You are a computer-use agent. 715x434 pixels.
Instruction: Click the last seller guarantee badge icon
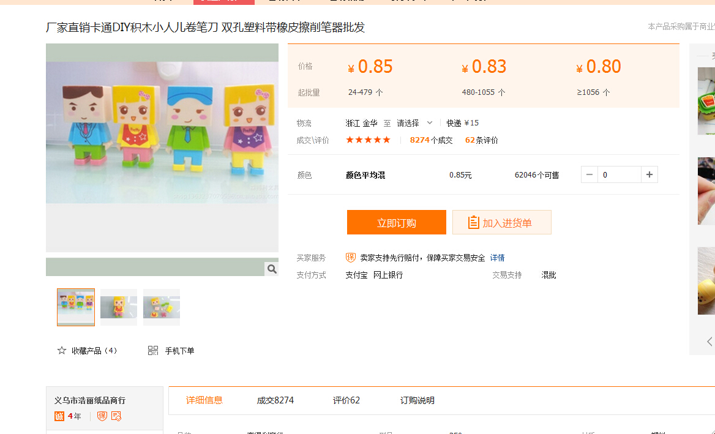[116, 416]
